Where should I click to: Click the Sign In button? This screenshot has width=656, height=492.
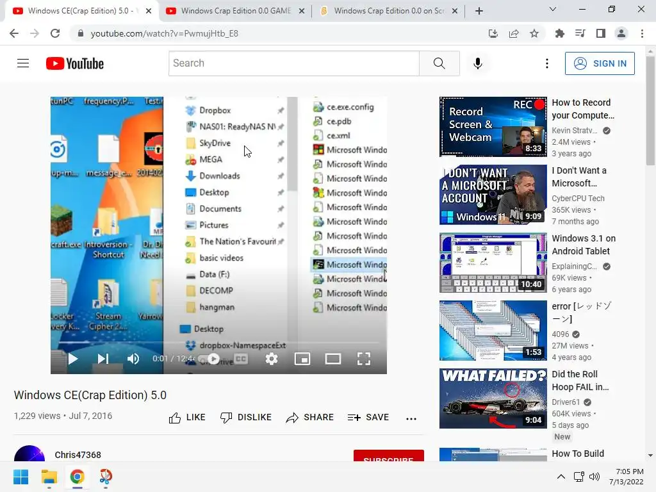tap(600, 63)
